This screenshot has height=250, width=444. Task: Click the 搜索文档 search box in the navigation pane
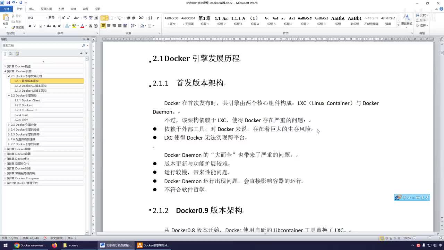[41, 45]
